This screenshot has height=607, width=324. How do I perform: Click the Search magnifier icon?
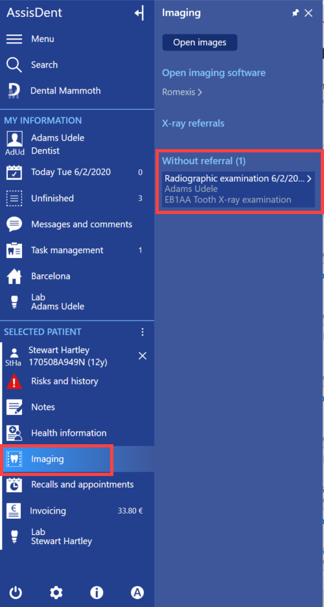click(14, 65)
